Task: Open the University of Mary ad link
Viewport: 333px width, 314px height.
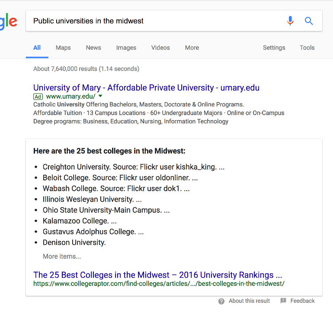Action: coord(146,88)
